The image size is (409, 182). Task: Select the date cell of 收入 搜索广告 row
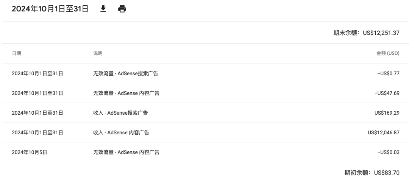pos(37,113)
